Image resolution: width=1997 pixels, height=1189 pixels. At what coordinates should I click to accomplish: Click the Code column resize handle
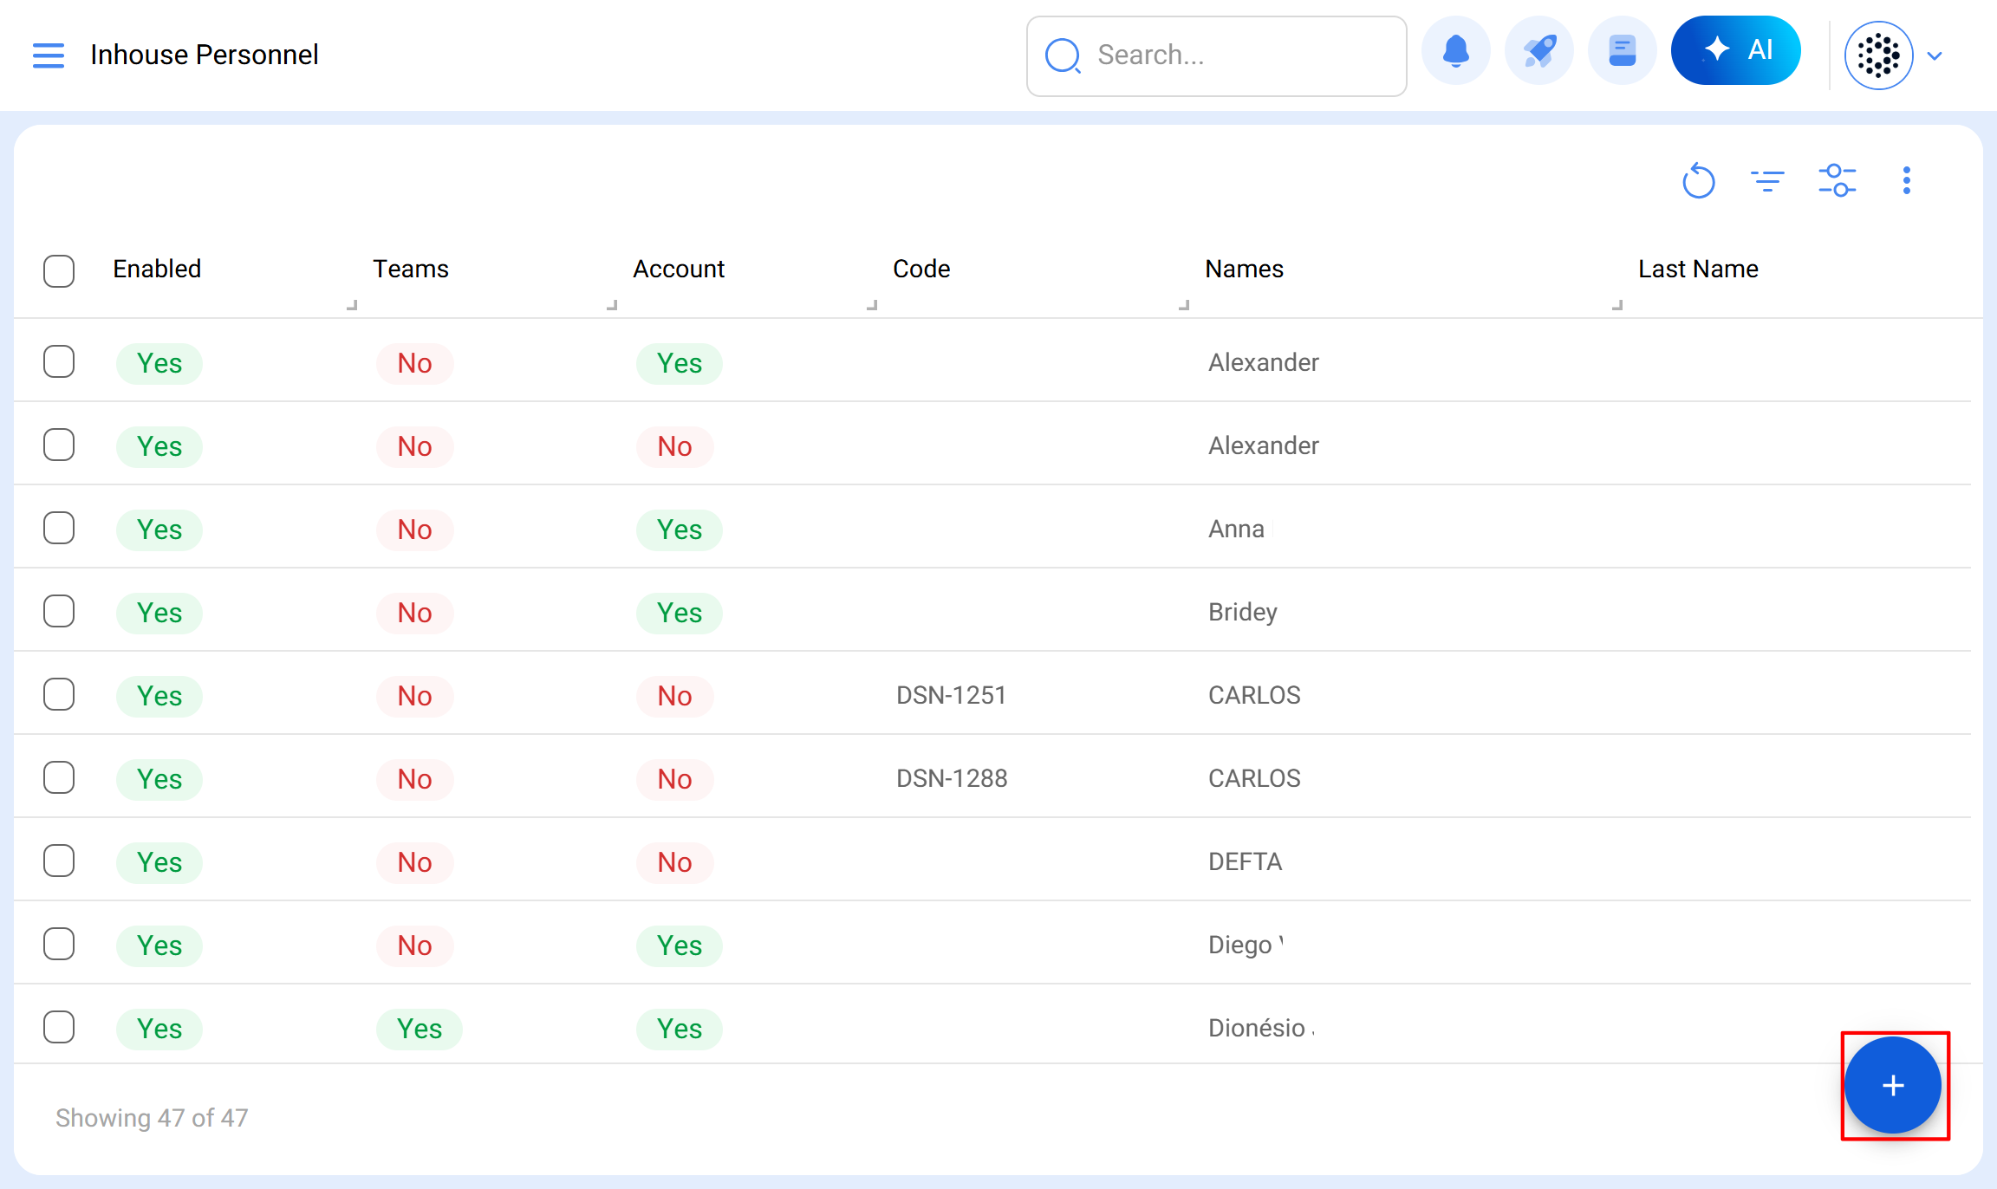click(x=1184, y=305)
